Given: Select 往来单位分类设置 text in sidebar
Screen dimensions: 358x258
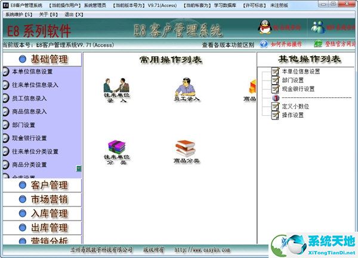Looking at the screenshot, I should point(35,152).
